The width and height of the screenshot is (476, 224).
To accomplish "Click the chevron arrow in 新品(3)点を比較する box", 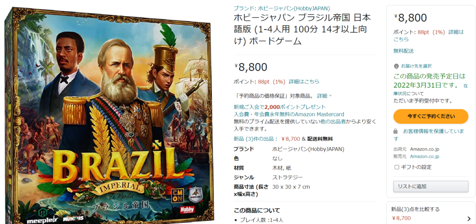I will point(469,218).
